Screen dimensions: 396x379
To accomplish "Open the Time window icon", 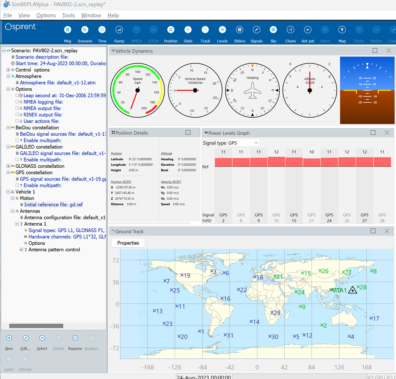I will 102,30.
